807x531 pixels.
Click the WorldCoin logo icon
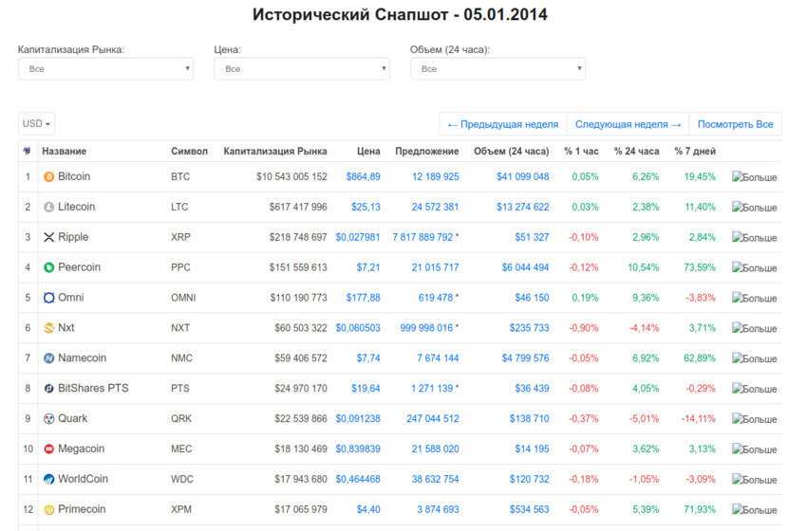(48, 479)
